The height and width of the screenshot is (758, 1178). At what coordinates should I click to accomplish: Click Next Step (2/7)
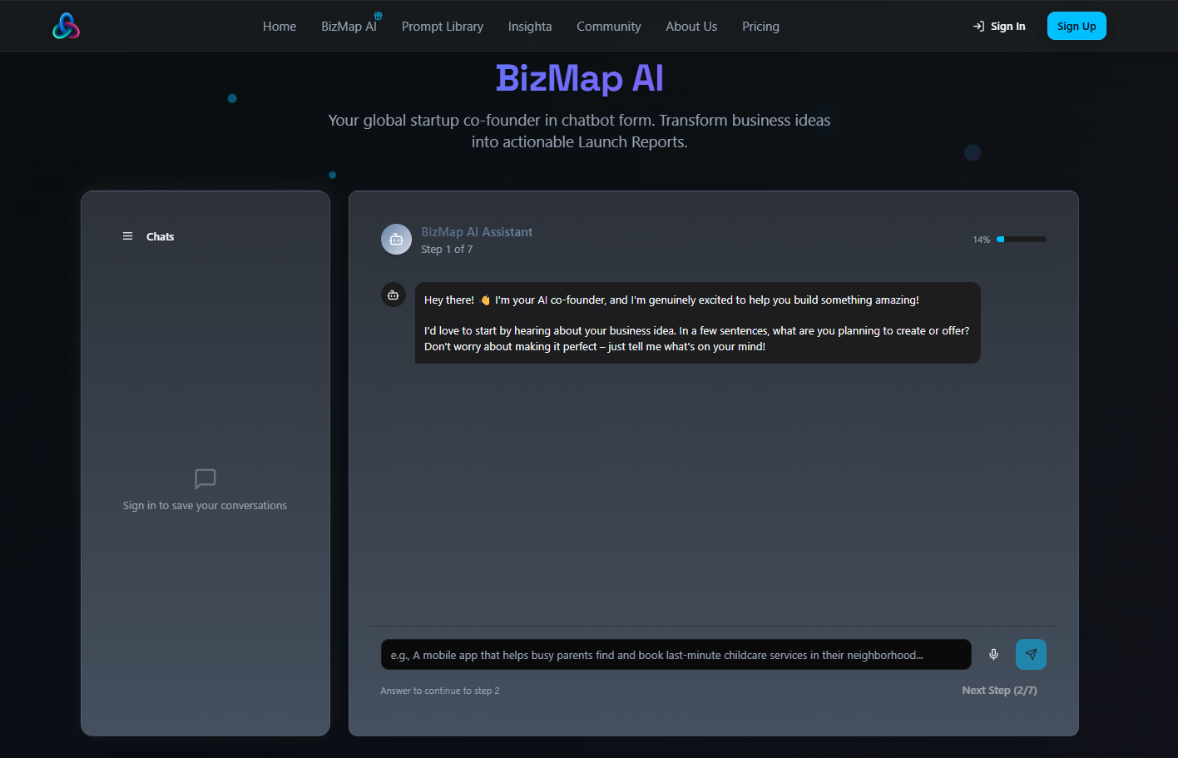(x=999, y=690)
